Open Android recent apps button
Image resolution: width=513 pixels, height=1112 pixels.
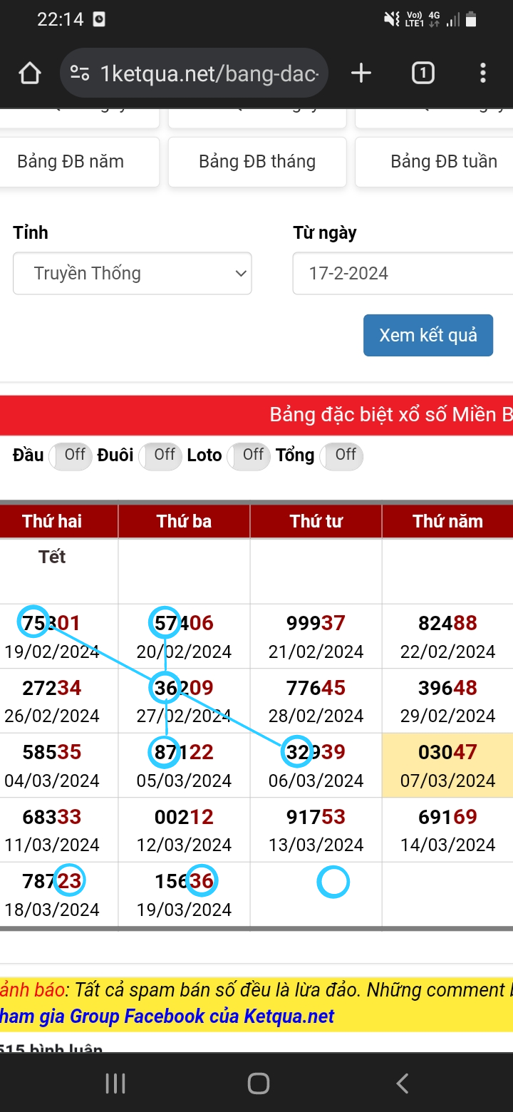click(x=115, y=1083)
